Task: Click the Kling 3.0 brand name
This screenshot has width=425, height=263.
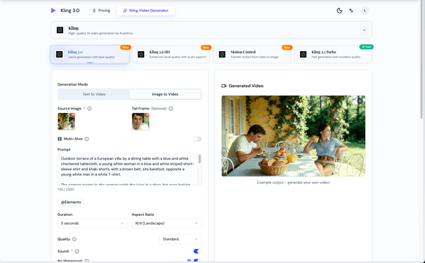Action: (70, 11)
